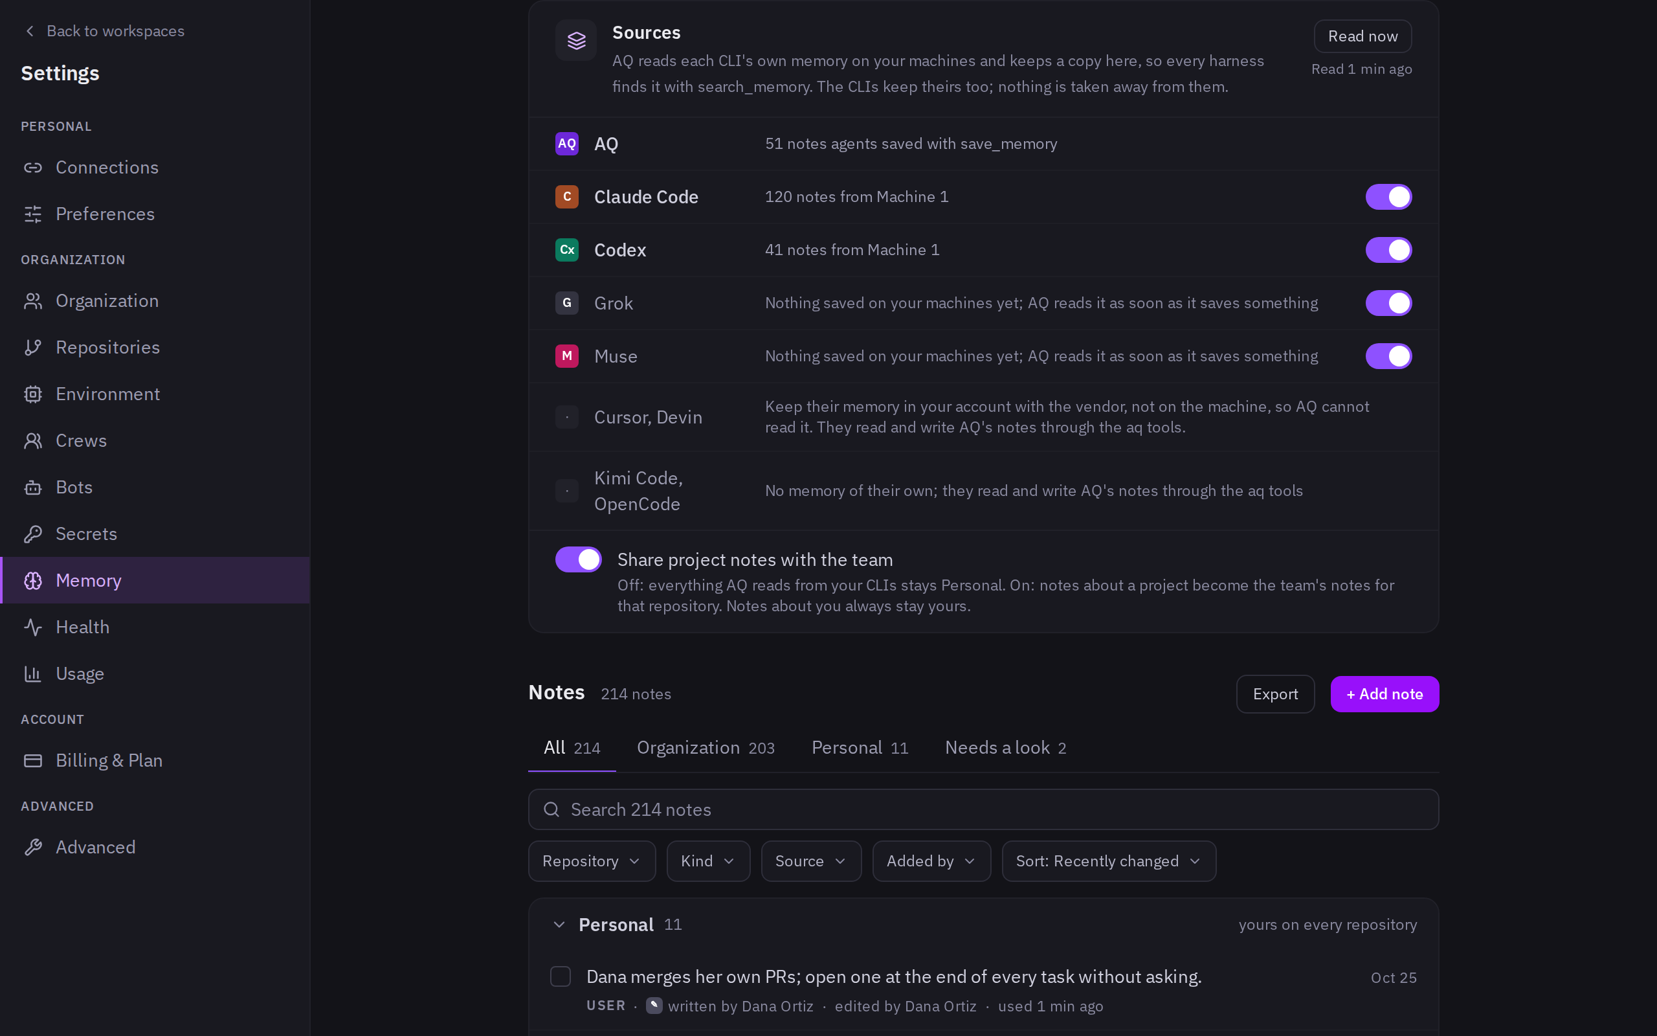Click the Crews group icon
1657x1036 pixels.
(x=33, y=440)
